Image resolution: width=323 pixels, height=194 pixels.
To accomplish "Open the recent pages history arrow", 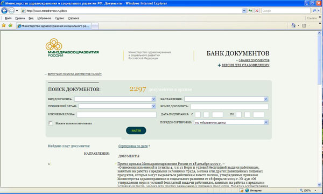I will tap(17, 11).
